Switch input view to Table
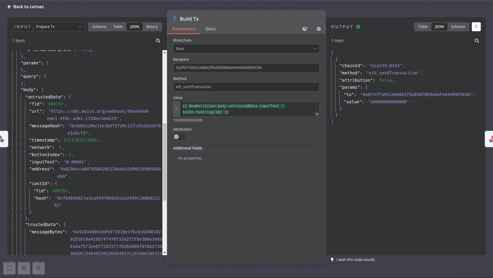The height and width of the screenshot is (278, 493). [118, 27]
